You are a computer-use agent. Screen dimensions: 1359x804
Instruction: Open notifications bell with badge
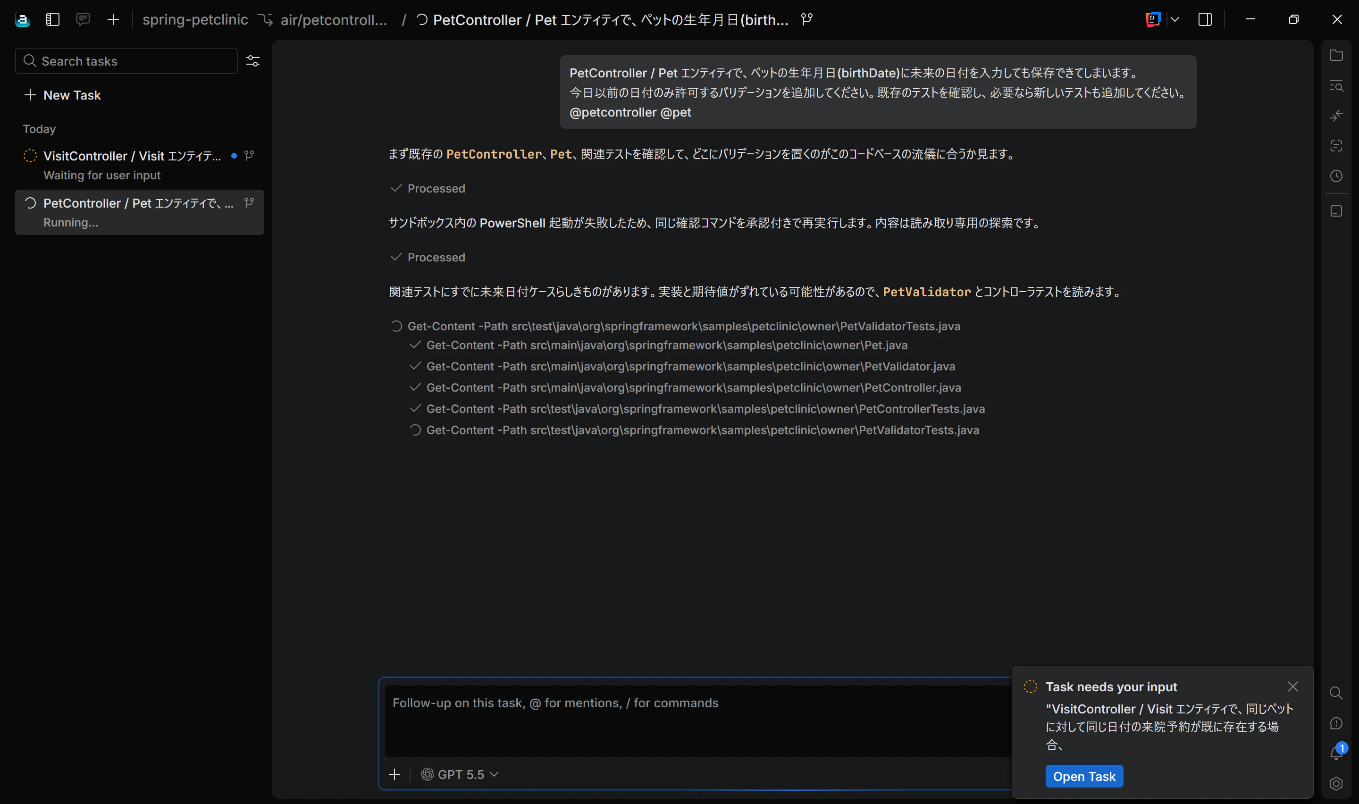[x=1337, y=752]
